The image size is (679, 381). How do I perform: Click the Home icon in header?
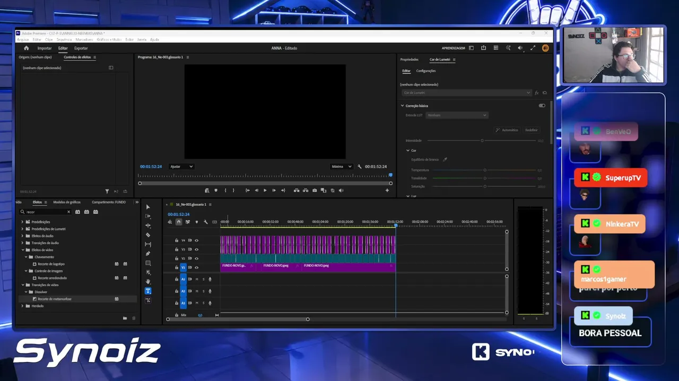[27, 48]
